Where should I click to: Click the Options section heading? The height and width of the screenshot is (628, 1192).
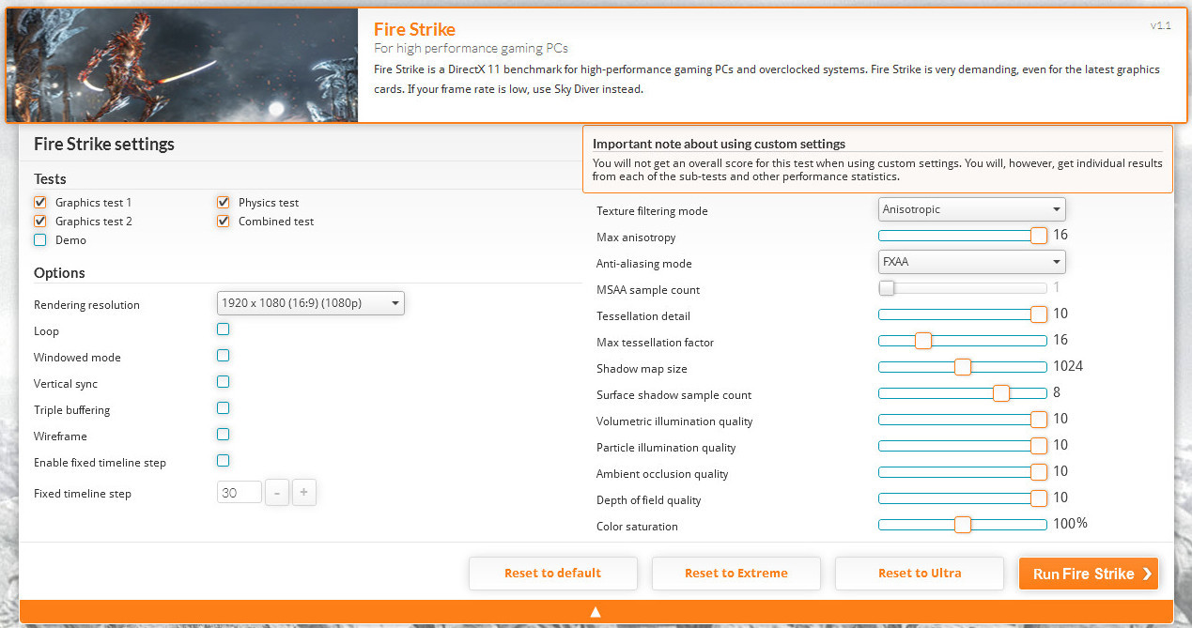tap(59, 273)
